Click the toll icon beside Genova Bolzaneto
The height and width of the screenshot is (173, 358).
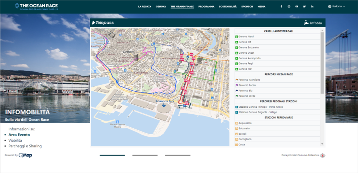237,47
